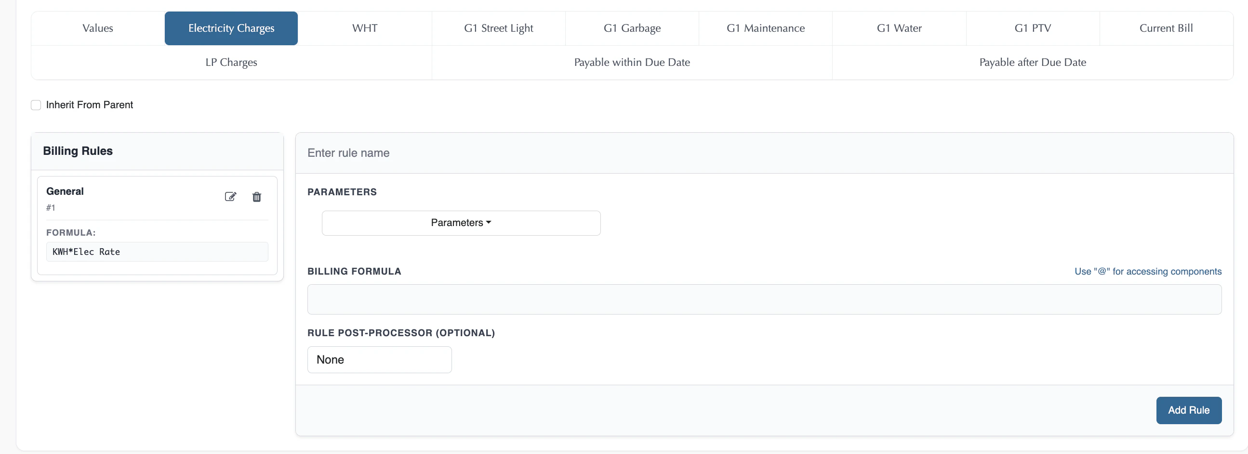The image size is (1248, 454).
Task: Click into the Billing Formula input
Action: pos(764,299)
